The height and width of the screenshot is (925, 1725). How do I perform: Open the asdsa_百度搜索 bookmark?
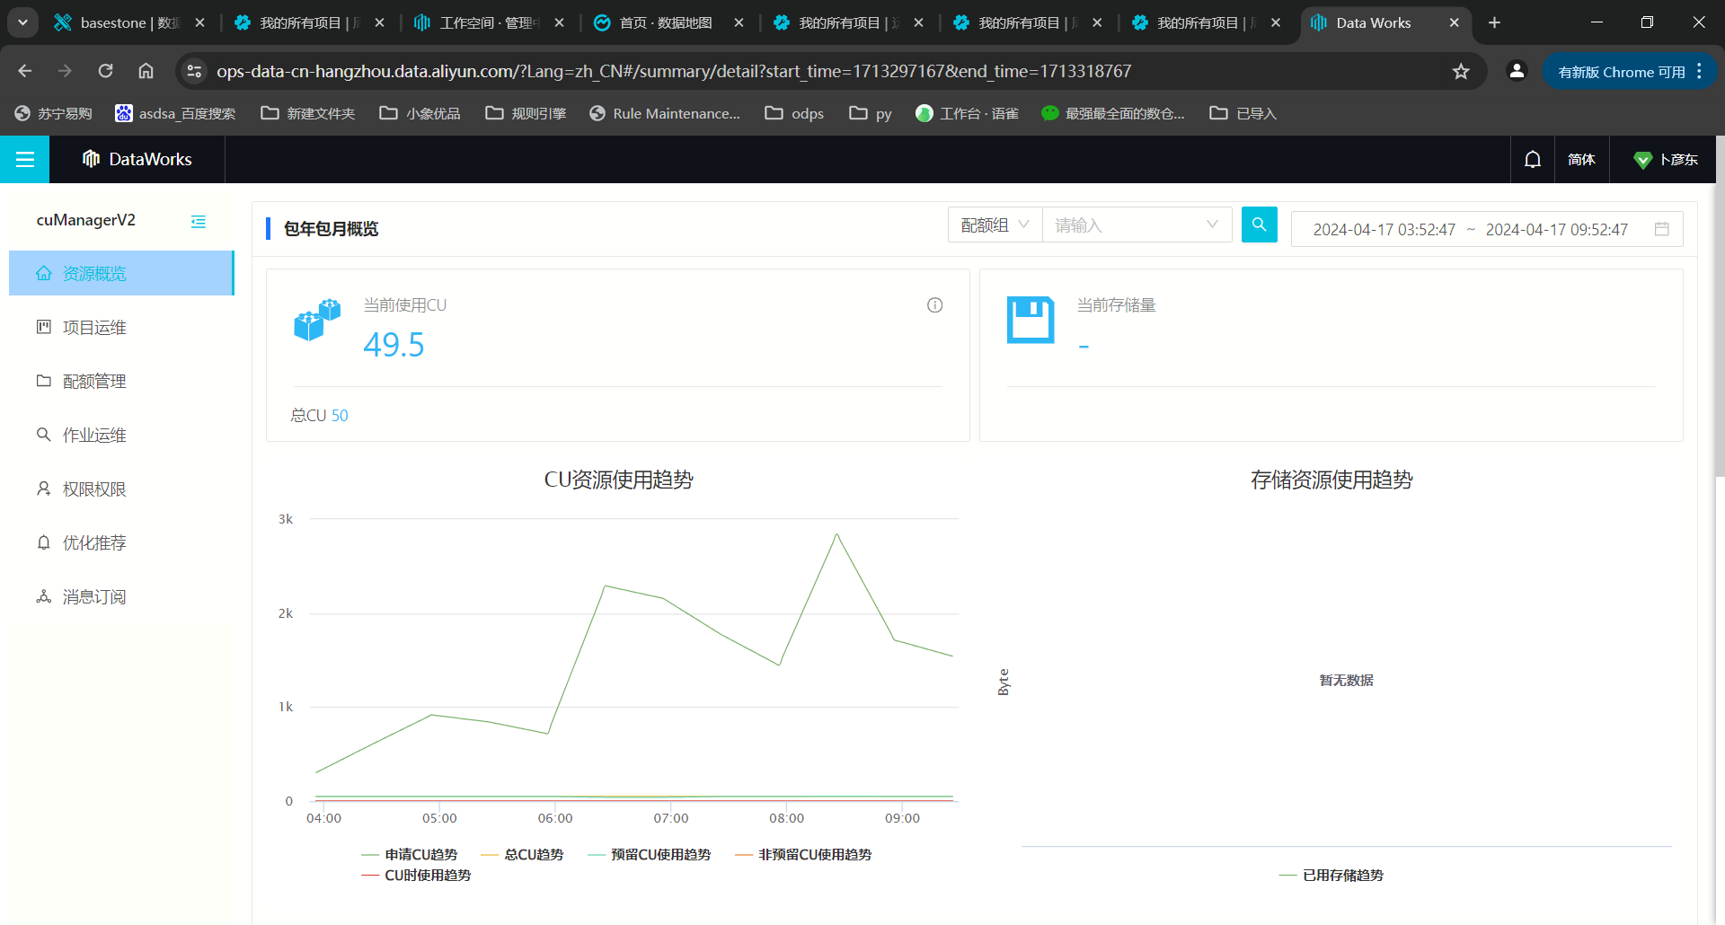(175, 113)
